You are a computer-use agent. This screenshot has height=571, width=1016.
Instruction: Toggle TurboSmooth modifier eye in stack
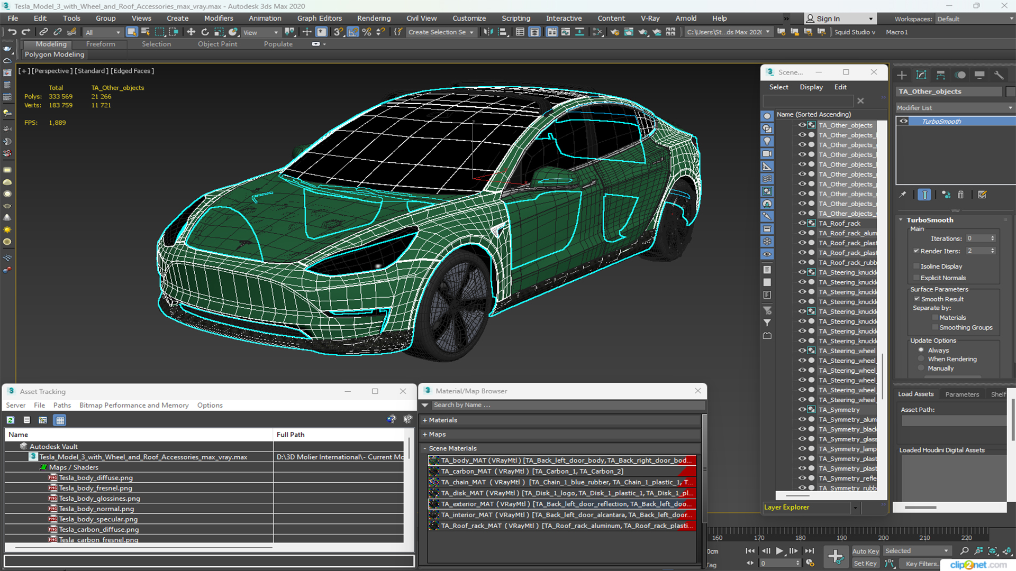click(x=904, y=122)
